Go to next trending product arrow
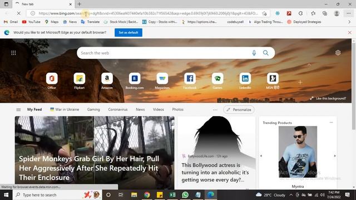 click(335, 156)
